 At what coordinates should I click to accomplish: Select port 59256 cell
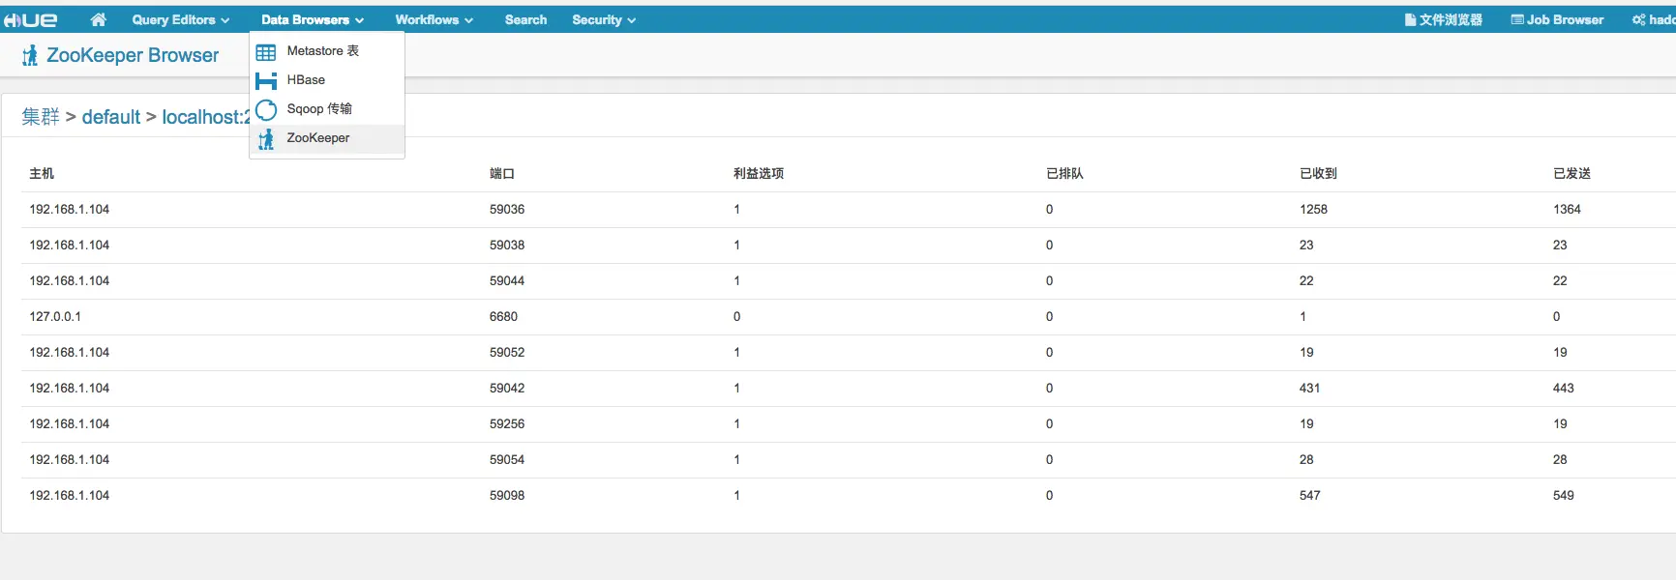click(x=507, y=424)
